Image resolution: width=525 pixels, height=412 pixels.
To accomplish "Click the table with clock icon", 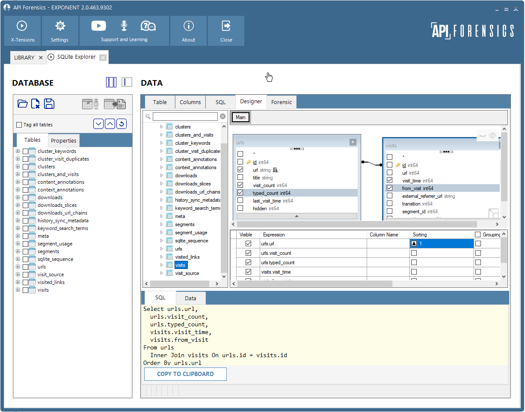I will point(91,104).
